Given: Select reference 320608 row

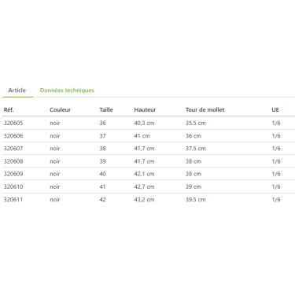Looking at the screenshot, I should click(x=149, y=161).
